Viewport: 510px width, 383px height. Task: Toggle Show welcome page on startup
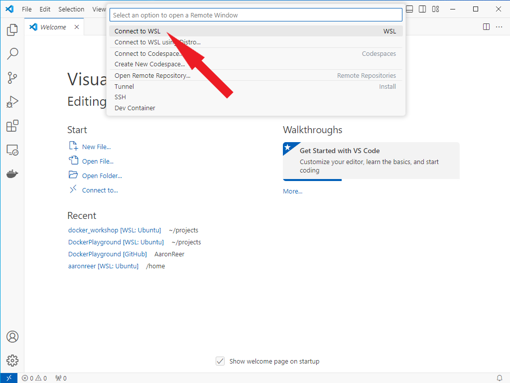tap(220, 361)
